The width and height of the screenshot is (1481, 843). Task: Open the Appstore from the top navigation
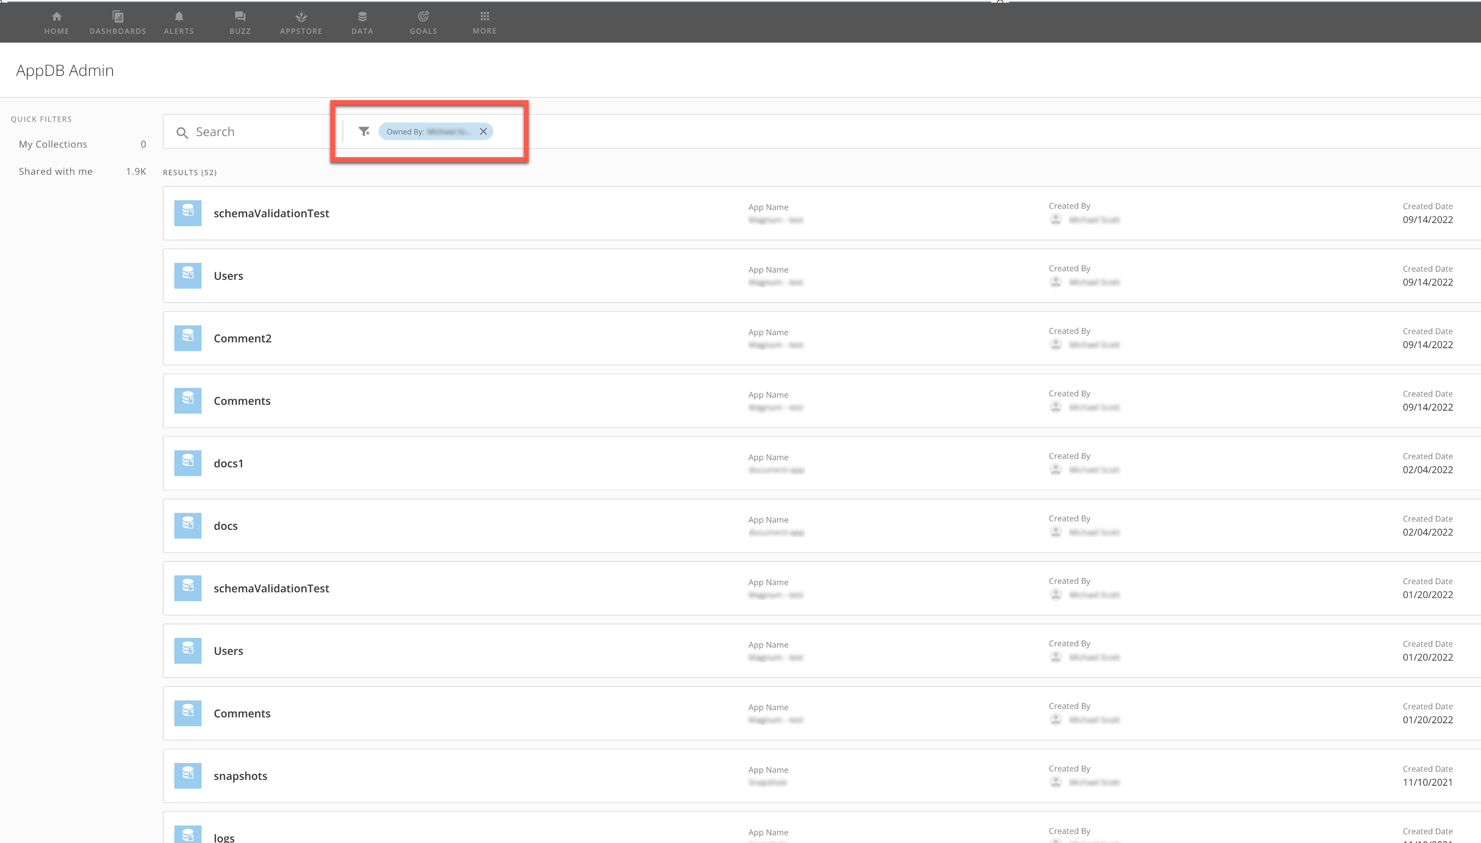pos(300,22)
